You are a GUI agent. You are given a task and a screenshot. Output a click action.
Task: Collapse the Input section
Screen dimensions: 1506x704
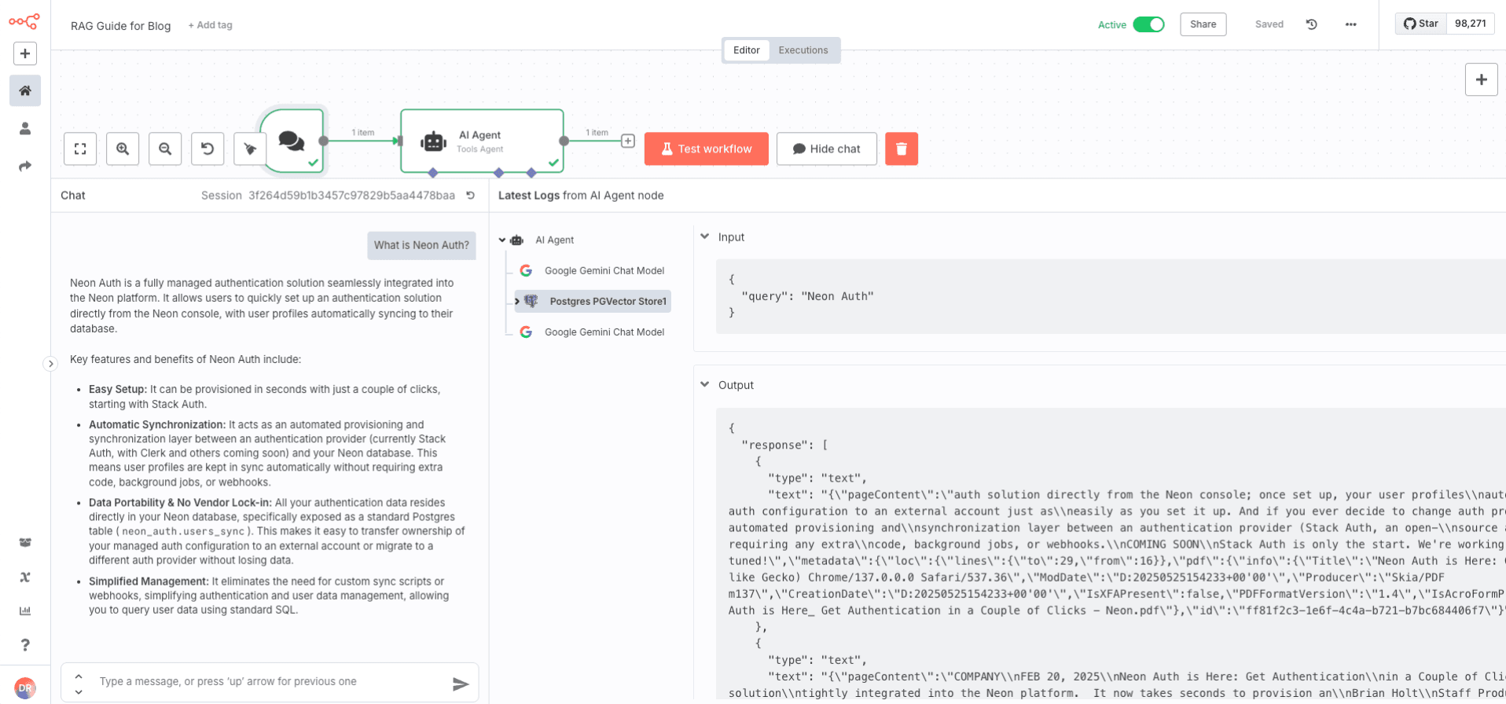705,236
